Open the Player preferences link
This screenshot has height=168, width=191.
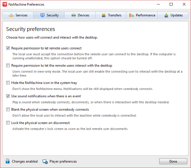tap(63, 161)
